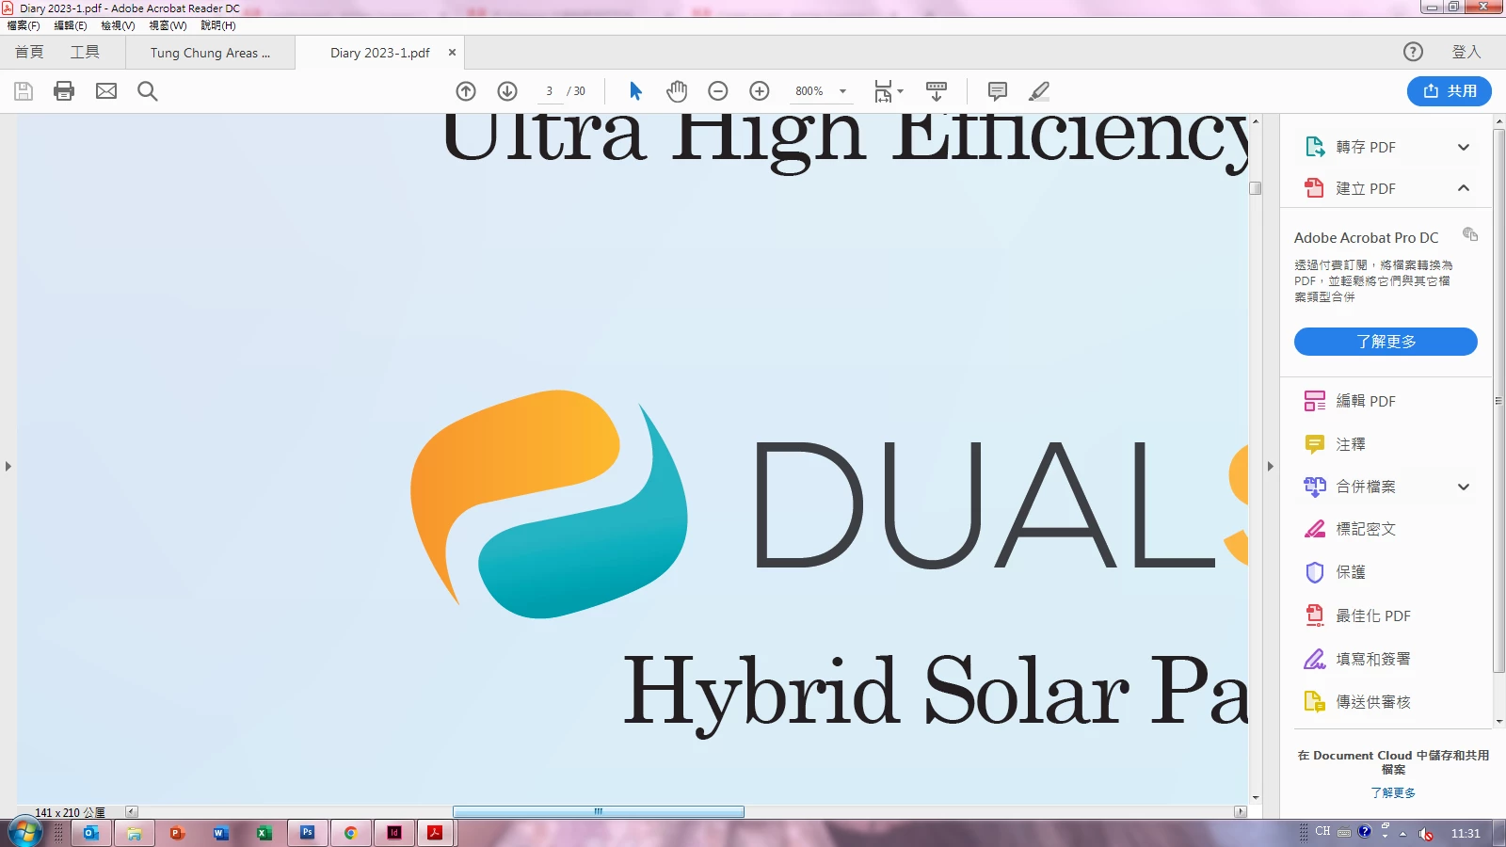Activate the Hand pan tool
The image size is (1506, 847).
(677, 91)
